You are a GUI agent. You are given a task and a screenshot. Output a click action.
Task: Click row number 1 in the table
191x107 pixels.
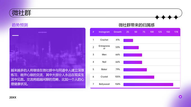point(93,40)
